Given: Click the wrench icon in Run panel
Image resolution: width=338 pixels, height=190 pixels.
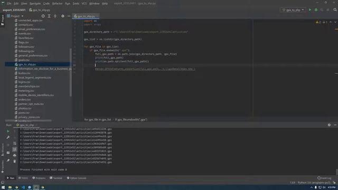Looking at the screenshot, I should [8, 137].
